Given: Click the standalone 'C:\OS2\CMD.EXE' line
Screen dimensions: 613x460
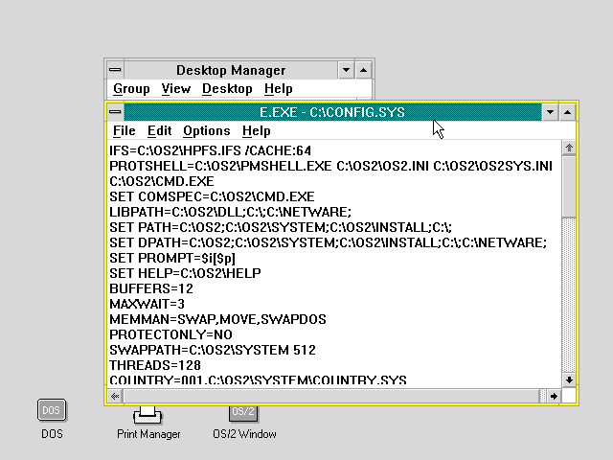Looking at the screenshot, I should (162, 181).
